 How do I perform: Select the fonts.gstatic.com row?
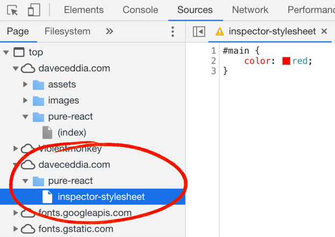[92, 229]
